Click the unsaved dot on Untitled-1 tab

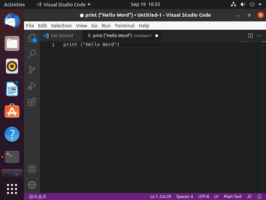(157, 36)
